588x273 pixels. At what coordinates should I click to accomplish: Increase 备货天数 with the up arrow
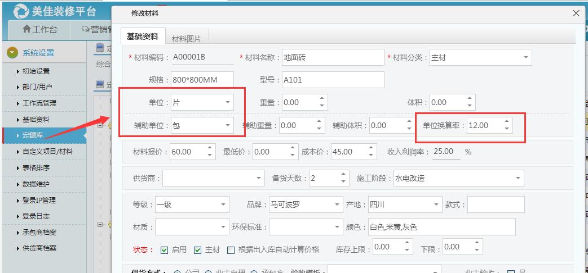[343, 175]
